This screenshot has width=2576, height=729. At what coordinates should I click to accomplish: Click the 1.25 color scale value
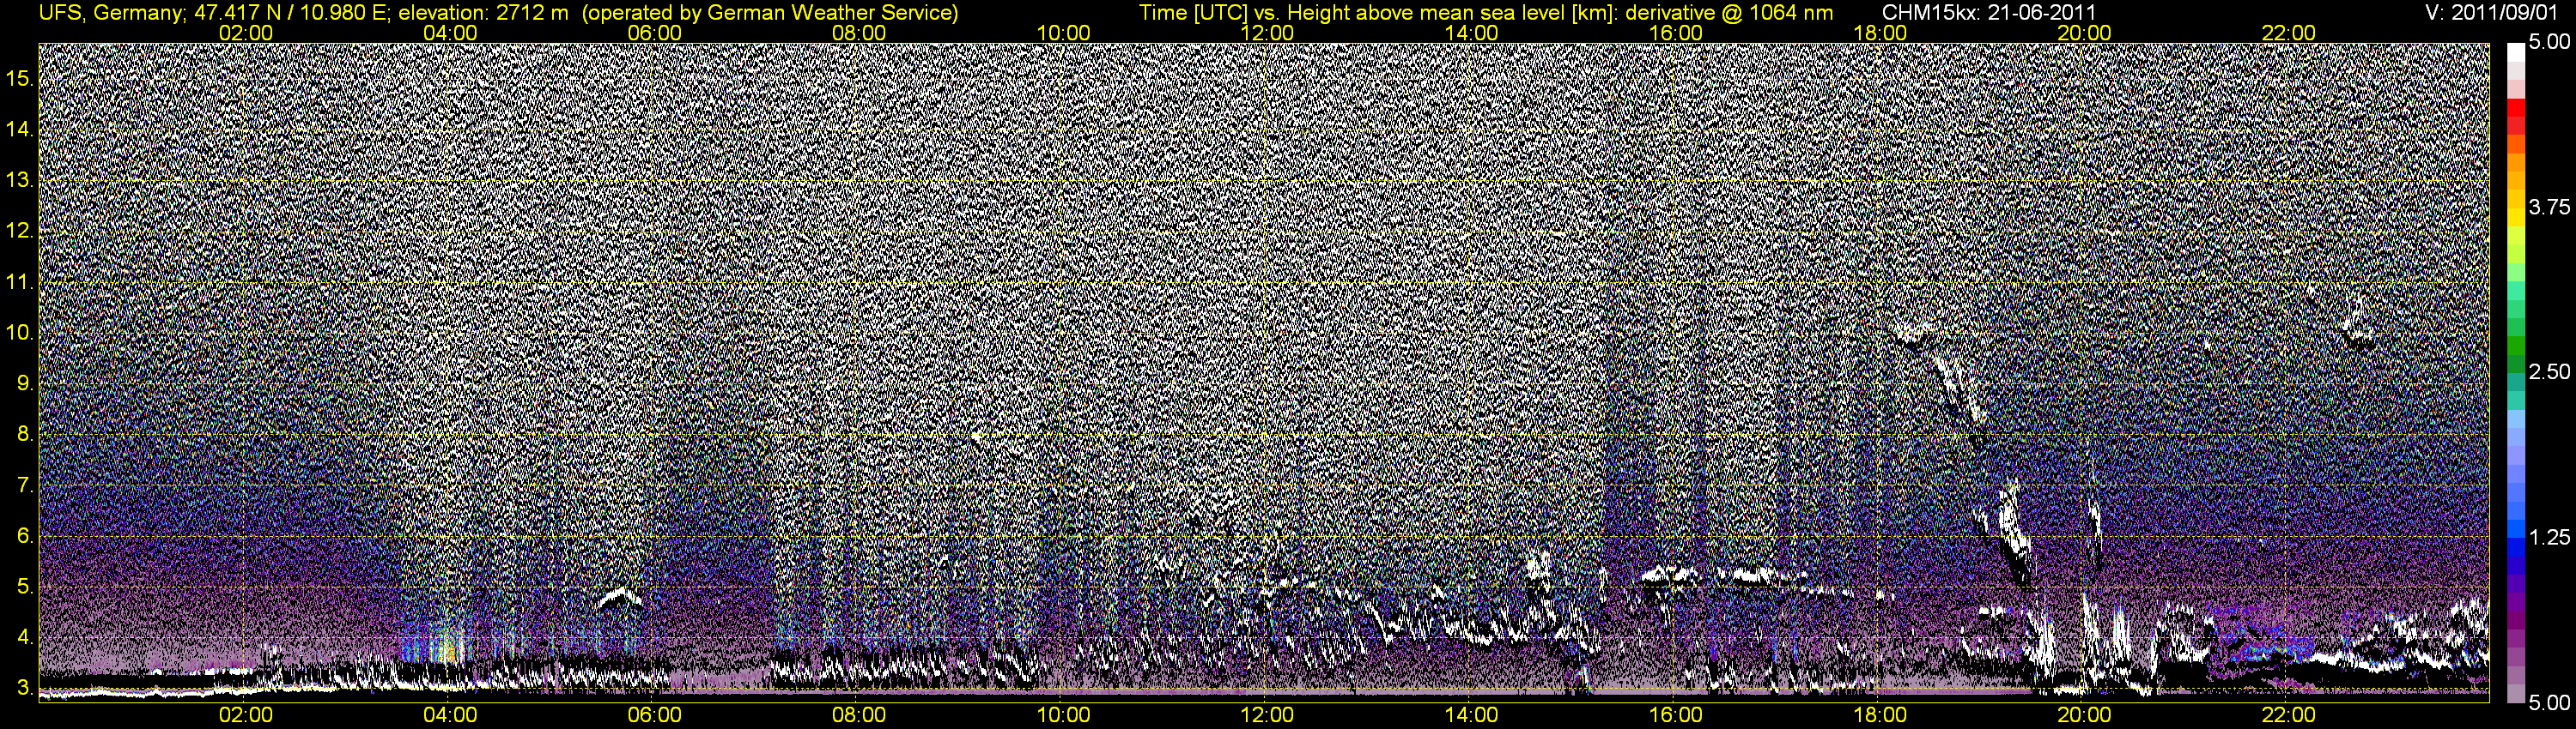tap(2549, 537)
